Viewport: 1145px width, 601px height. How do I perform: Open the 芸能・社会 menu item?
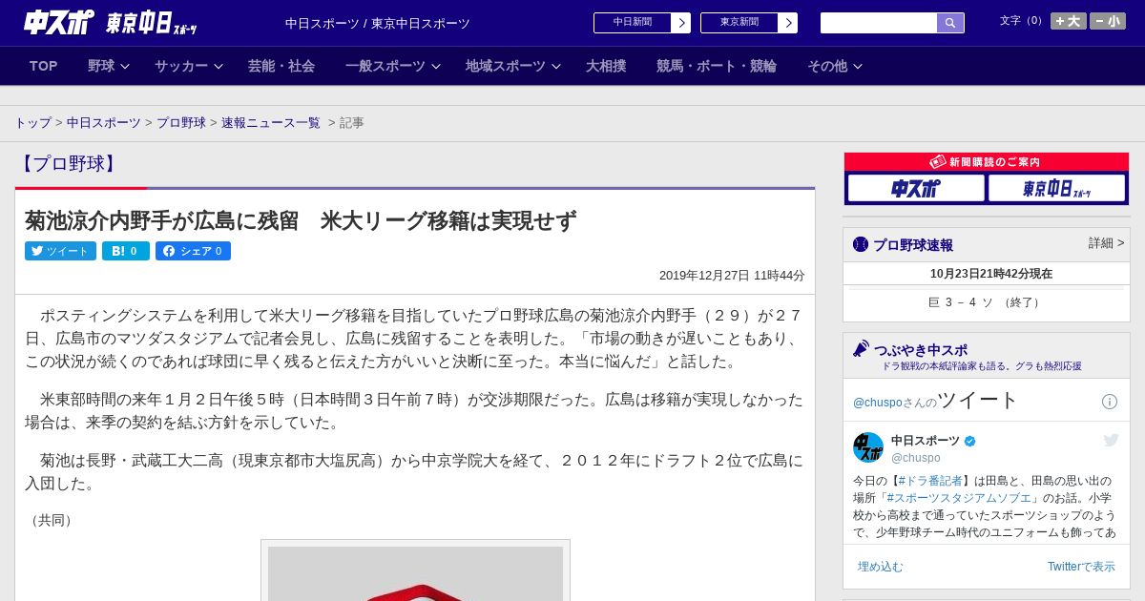pos(281,66)
